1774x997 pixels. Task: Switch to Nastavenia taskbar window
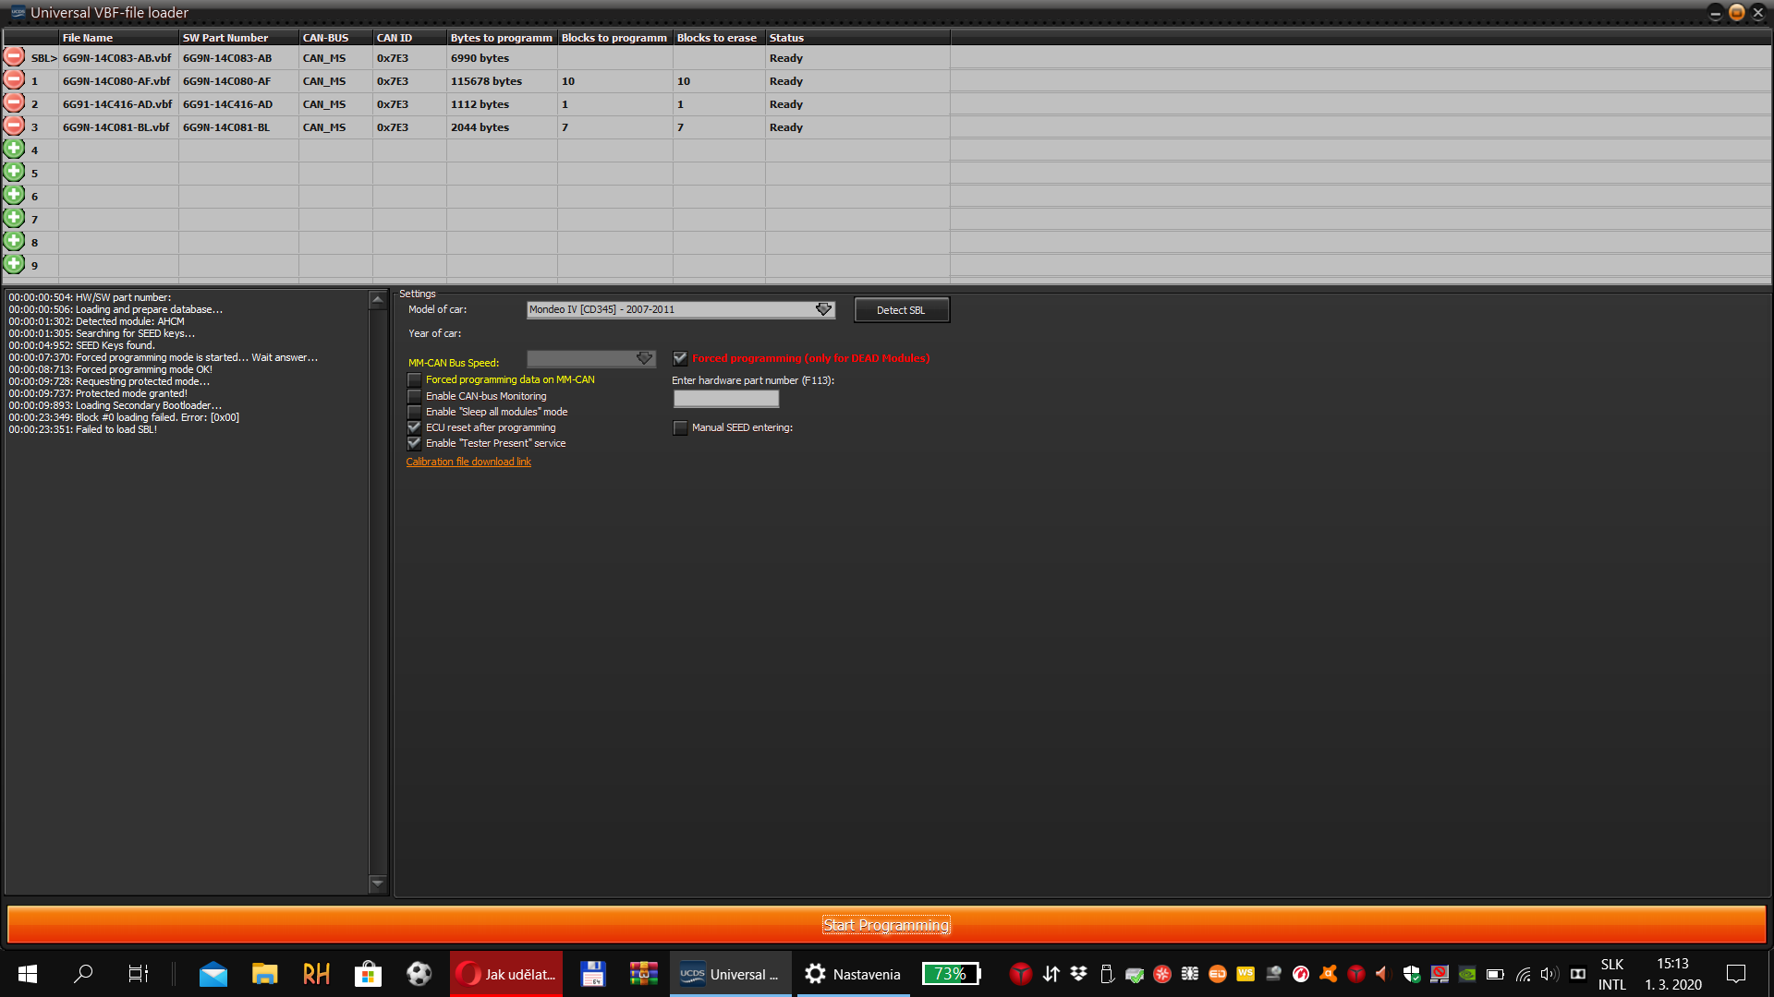tap(852, 974)
